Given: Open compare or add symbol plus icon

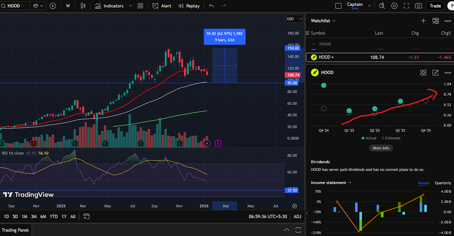Looking at the screenshot, I should pos(53,6).
